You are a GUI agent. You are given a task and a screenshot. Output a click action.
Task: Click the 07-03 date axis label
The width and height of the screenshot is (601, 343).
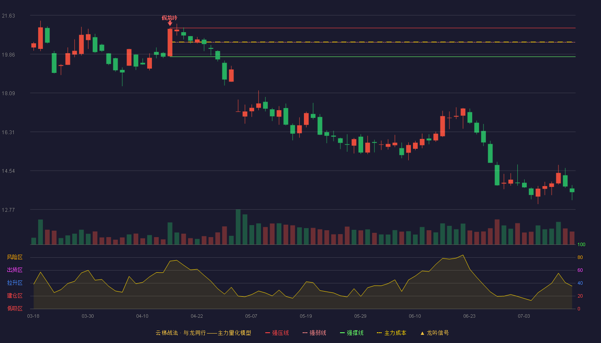click(524, 316)
